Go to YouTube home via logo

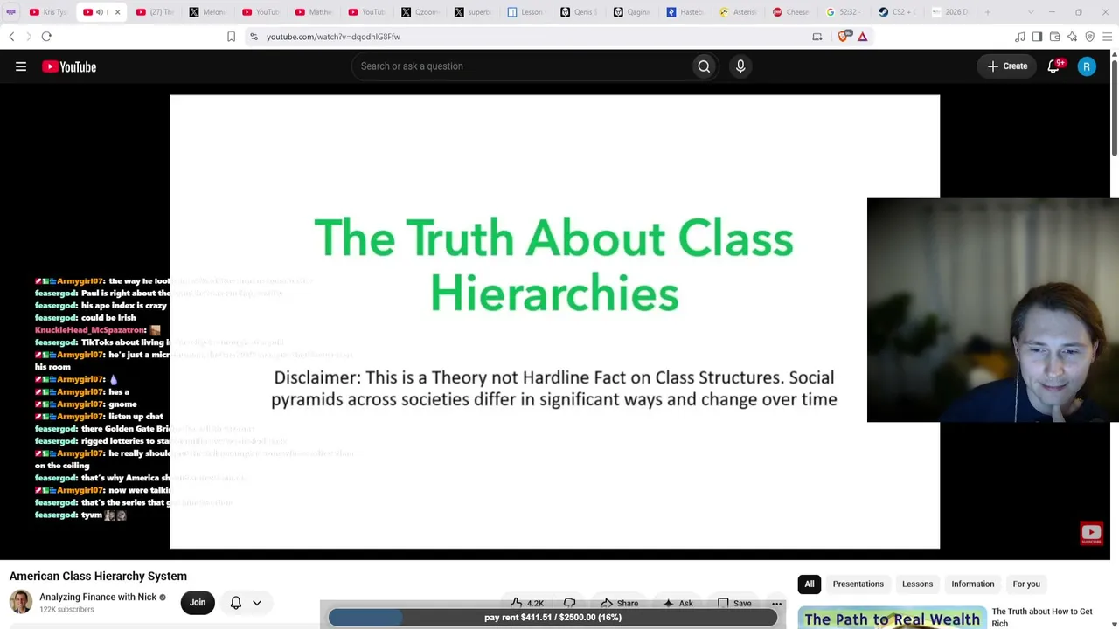69,66
